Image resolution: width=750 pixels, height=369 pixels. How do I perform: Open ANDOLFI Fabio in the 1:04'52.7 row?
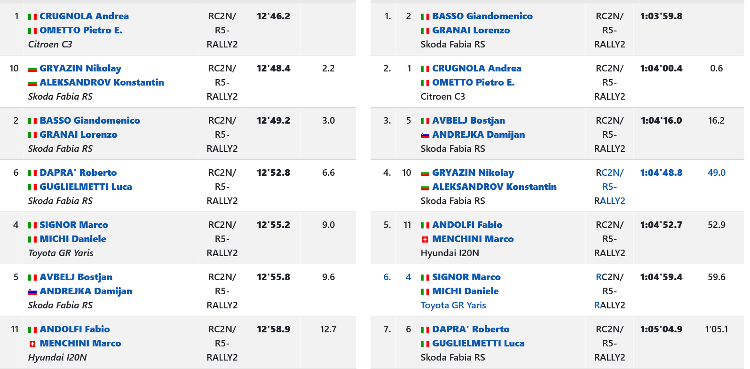(467, 225)
